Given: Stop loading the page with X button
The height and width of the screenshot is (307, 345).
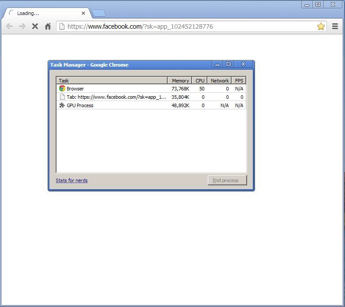Looking at the screenshot, I should [35, 26].
